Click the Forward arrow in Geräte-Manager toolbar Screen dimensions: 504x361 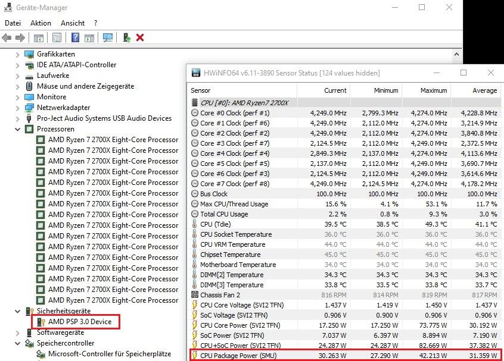[20, 38]
